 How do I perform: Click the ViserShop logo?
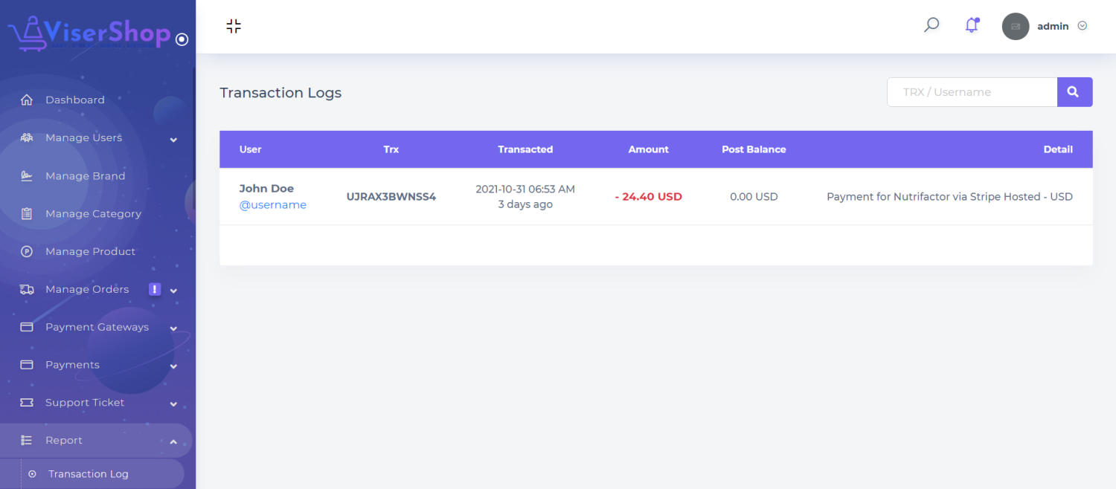click(x=89, y=34)
